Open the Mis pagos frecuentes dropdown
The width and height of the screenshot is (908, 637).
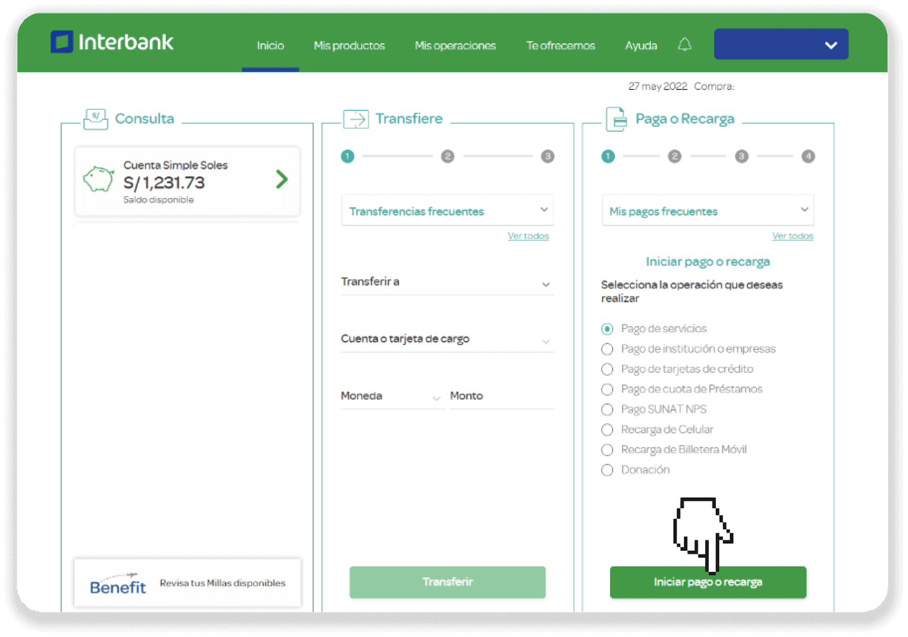708,211
